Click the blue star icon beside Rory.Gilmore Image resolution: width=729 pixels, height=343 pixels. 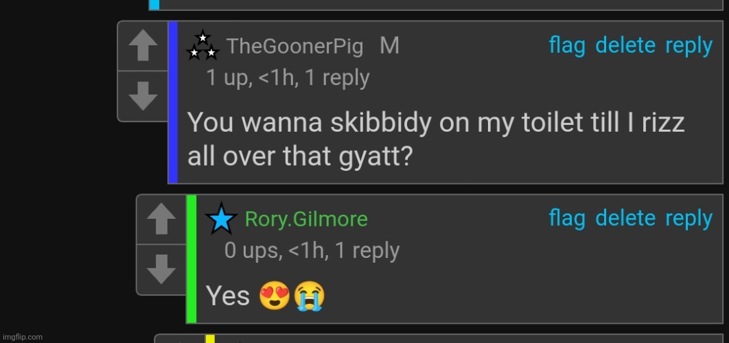pyautogui.click(x=221, y=219)
